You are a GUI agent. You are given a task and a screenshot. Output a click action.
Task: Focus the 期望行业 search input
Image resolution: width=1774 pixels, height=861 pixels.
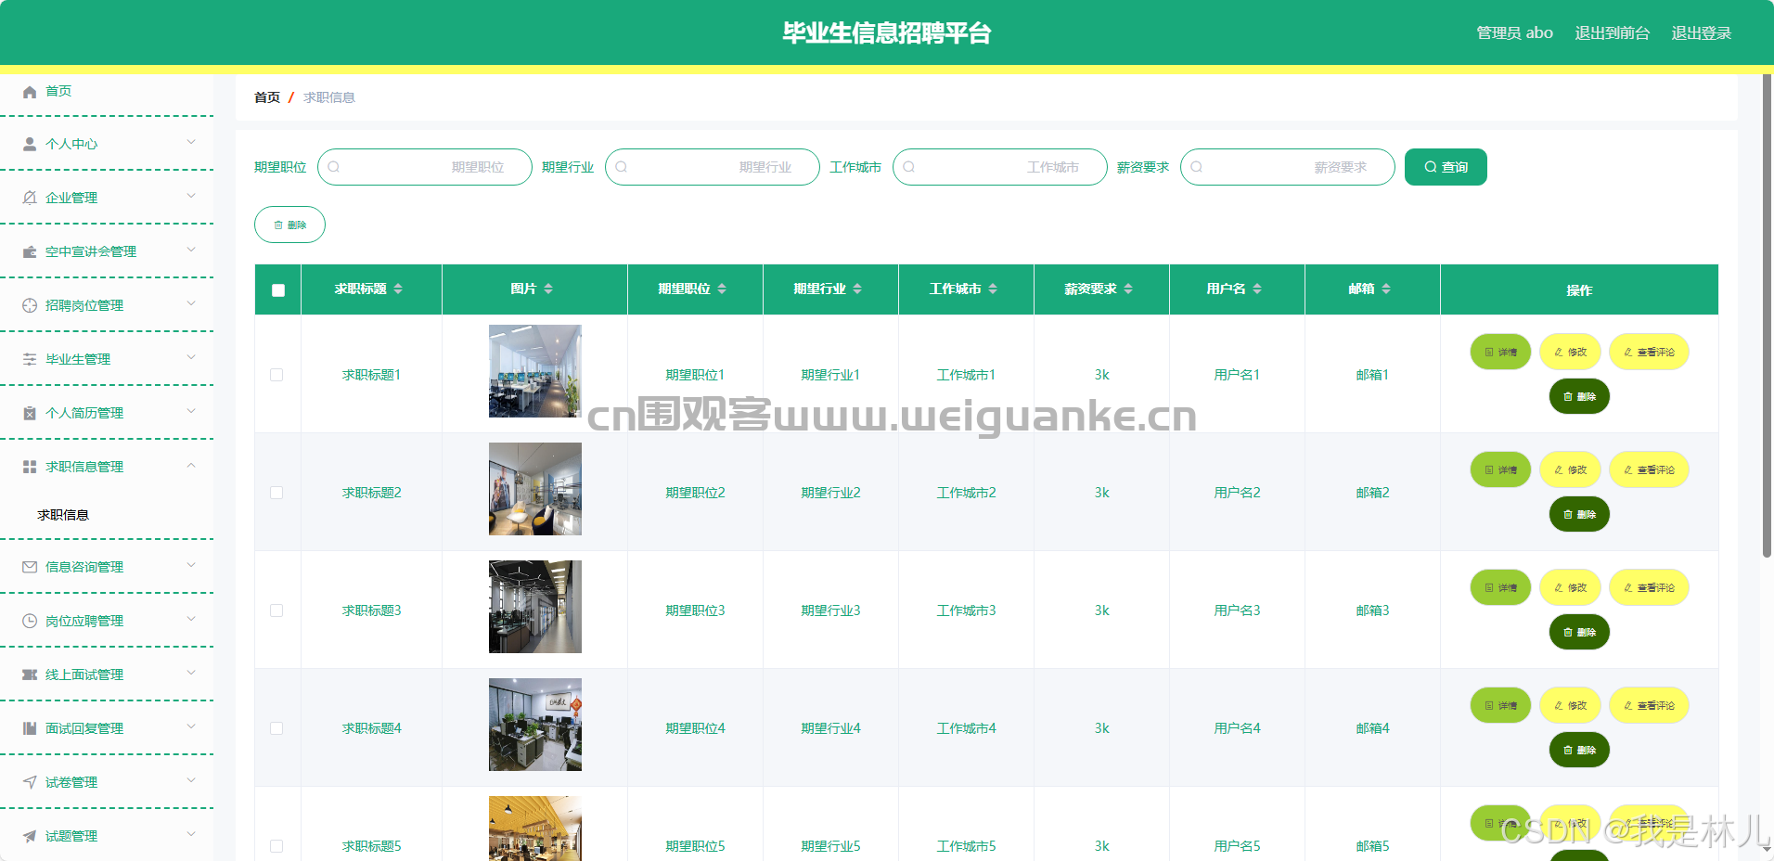coord(713,167)
